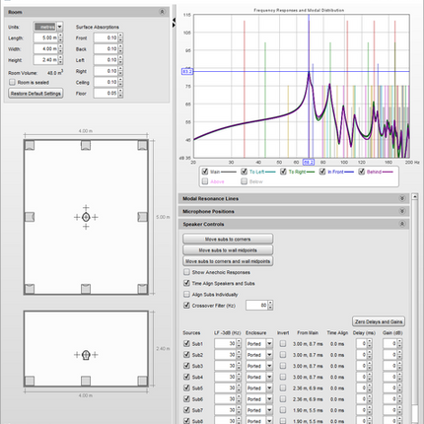Image resolution: width=424 pixels, height=424 pixels.
Task: Open the Sub5 Enclosure dropdown
Action: [x=269, y=389]
